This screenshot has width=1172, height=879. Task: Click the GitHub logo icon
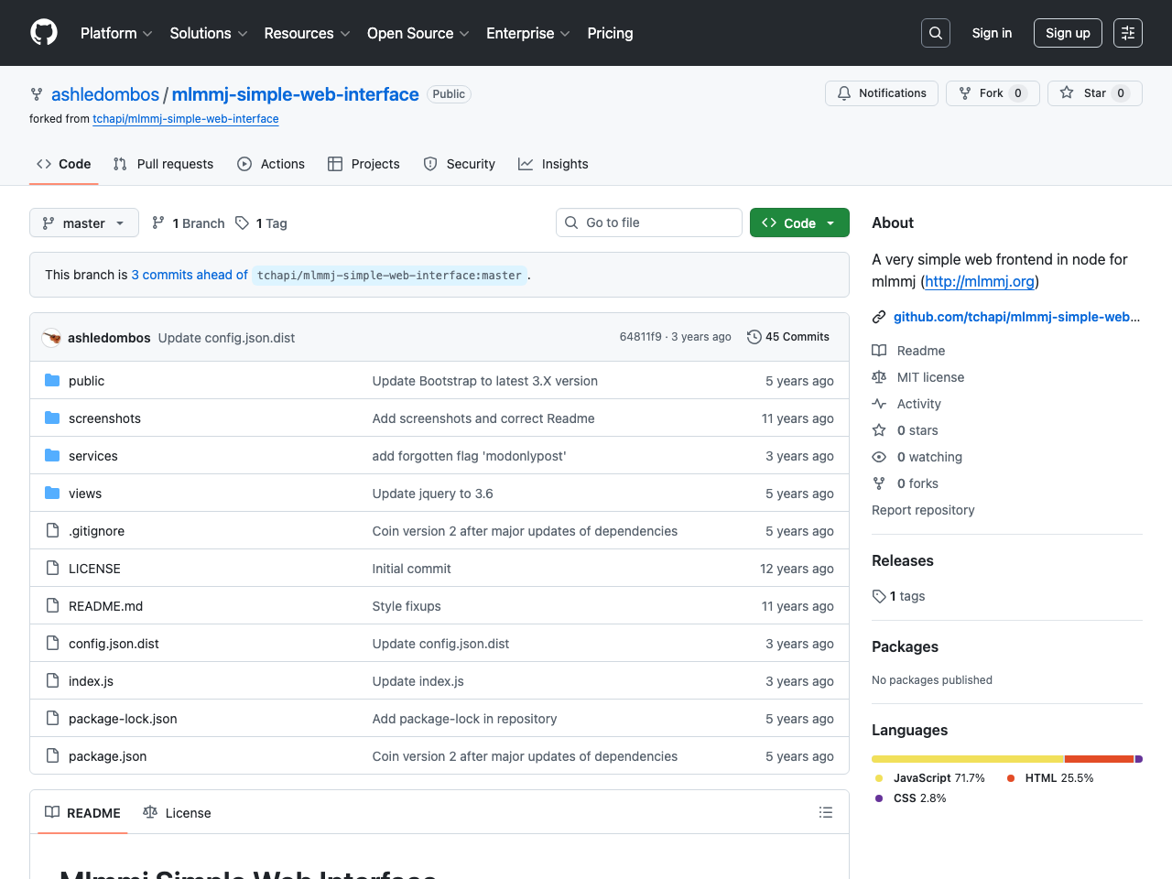point(44,33)
